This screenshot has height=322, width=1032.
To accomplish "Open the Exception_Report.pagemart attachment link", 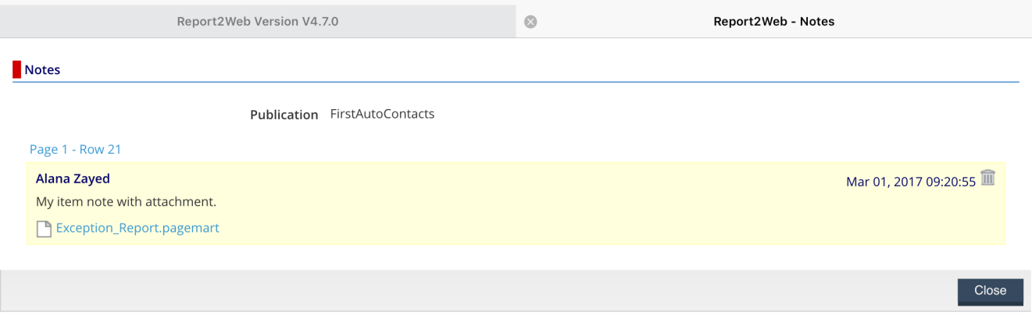I will point(137,228).
